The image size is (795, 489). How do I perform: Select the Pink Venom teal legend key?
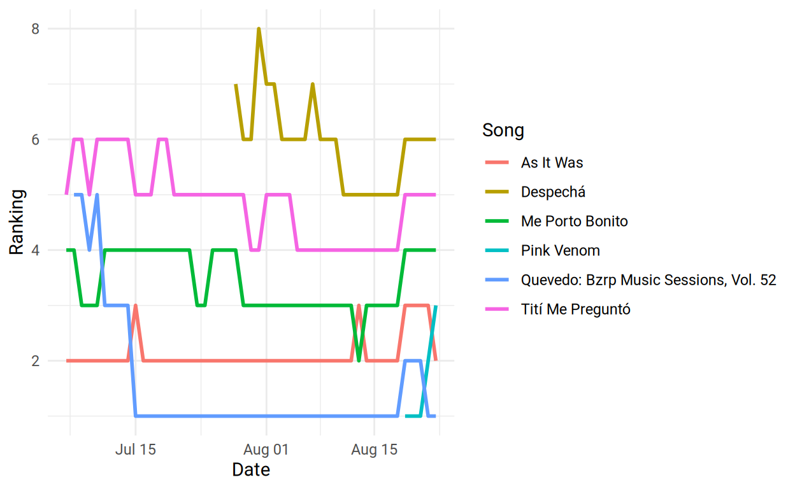point(497,251)
